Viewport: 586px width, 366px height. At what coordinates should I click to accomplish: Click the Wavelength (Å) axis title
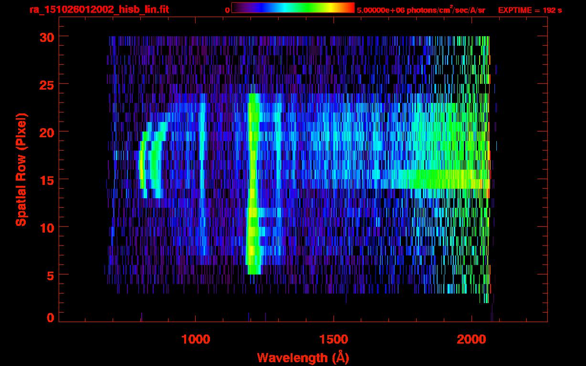pos(303,357)
